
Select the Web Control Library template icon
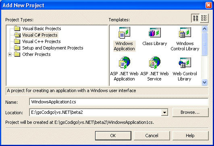point(185,63)
